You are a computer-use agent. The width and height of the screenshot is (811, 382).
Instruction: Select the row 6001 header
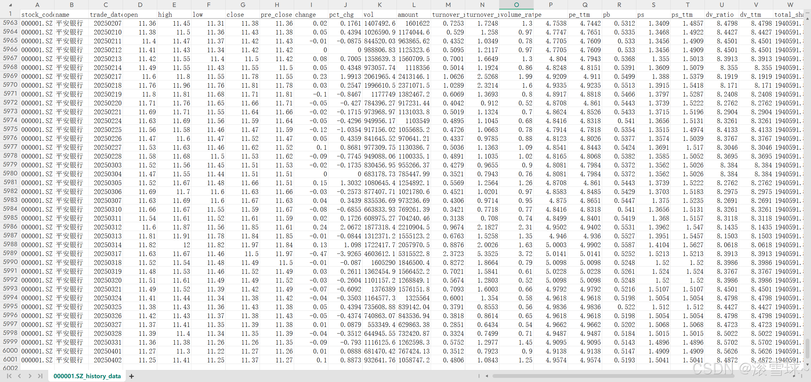pyautogui.click(x=10, y=360)
